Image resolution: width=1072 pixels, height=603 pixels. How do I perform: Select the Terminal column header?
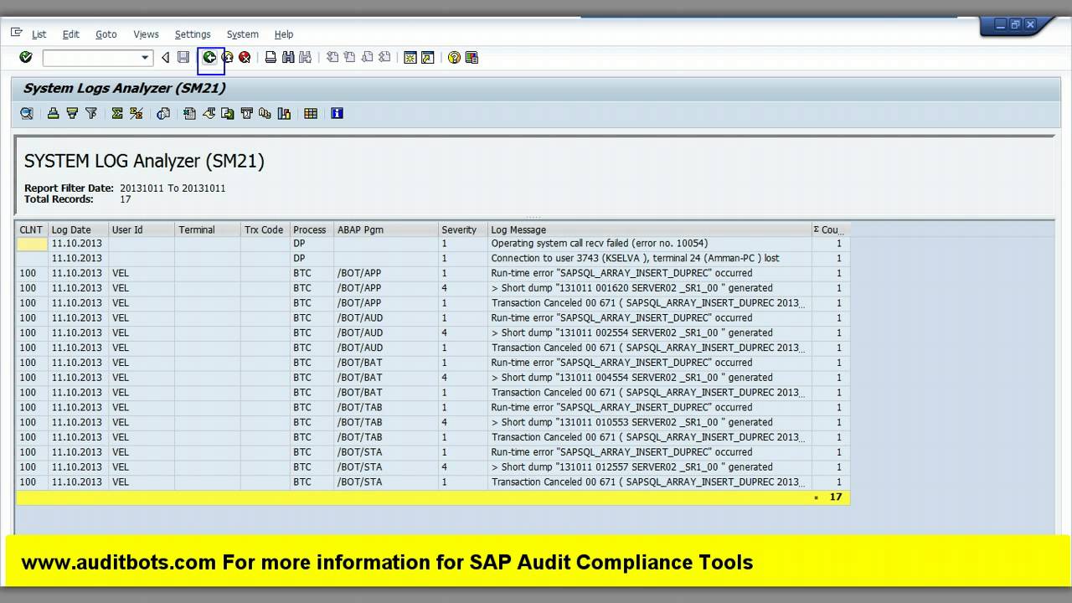click(x=208, y=229)
